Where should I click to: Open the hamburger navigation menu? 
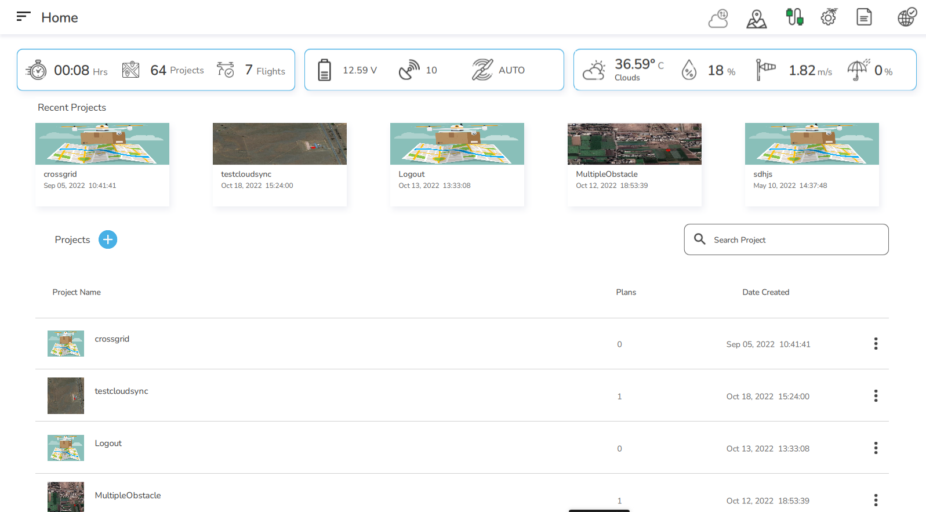[x=23, y=17]
